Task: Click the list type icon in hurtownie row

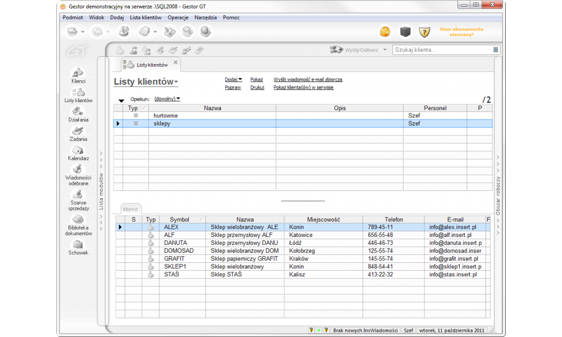Action: tap(135, 116)
